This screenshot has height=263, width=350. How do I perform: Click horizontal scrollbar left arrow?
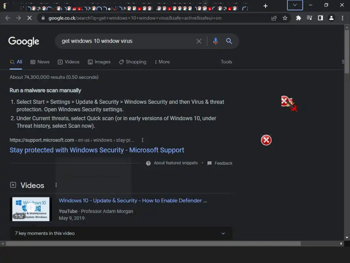3,243
